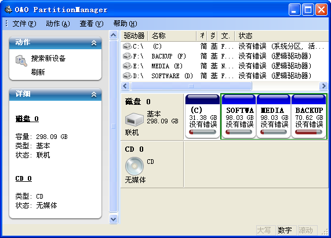This screenshot has width=331, height=238.
Task: Click the O&O PartitionManager title bar icon
Action: [x=9, y=9]
